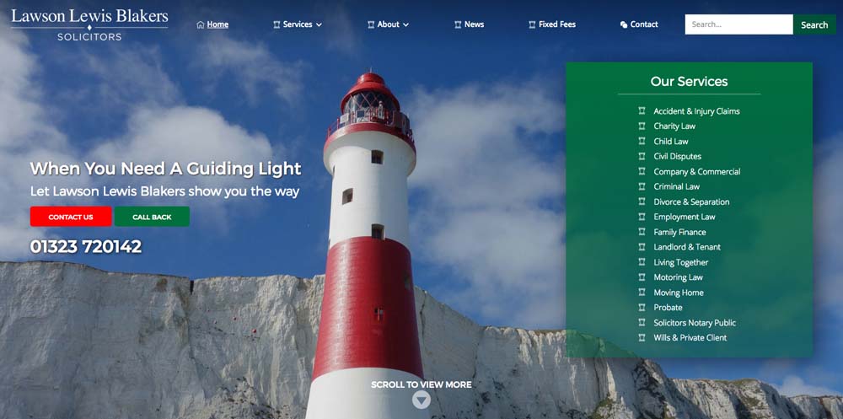
Task: Click icon next to Moving Home
Action: [642, 292]
